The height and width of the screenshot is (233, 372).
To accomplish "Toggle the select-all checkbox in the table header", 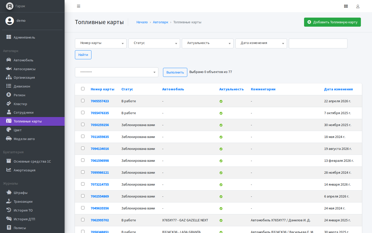I will [x=83, y=89].
